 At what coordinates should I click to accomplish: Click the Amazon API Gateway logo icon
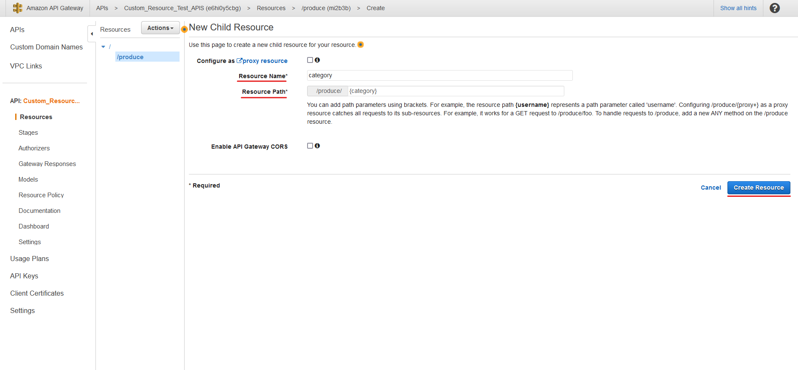point(18,8)
